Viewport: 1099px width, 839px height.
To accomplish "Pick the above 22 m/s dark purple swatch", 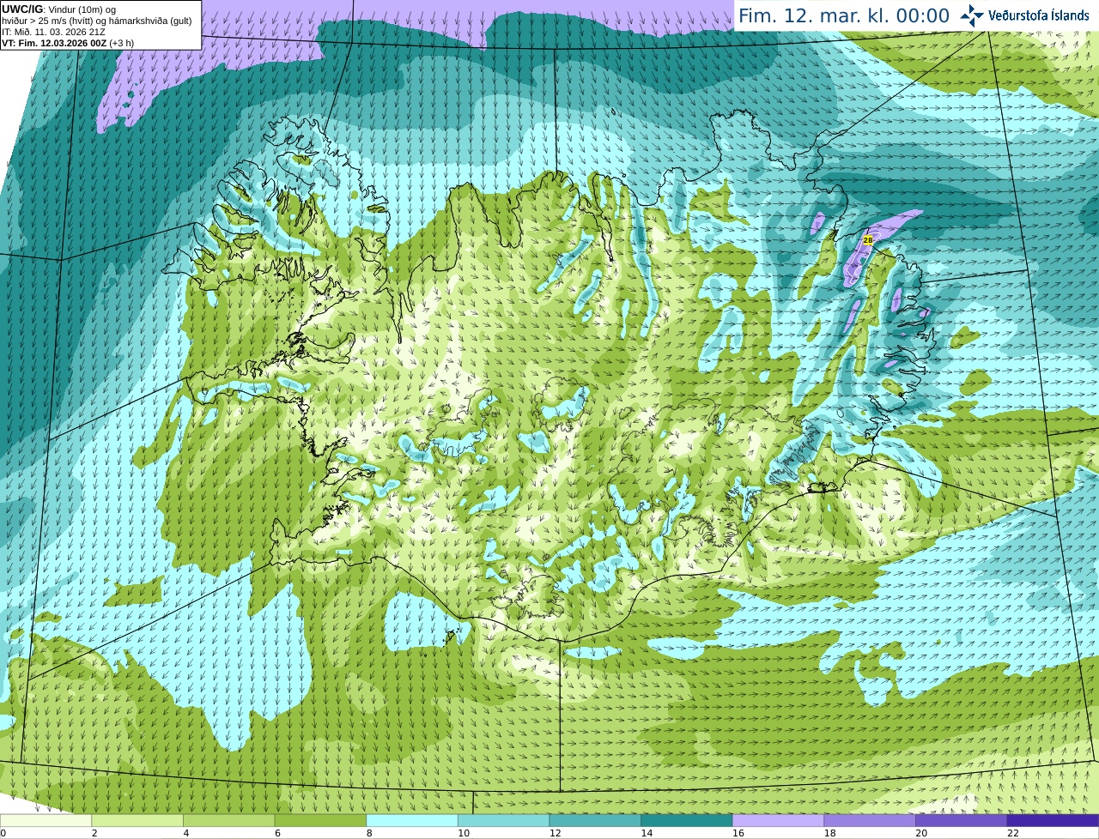I will point(1053,821).
